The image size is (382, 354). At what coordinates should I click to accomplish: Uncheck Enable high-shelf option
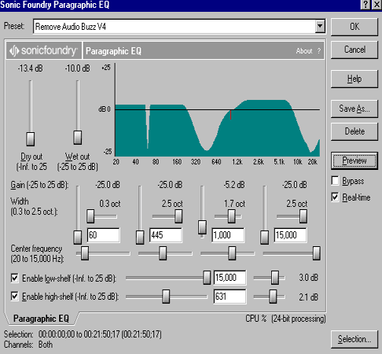pos(15,297)
